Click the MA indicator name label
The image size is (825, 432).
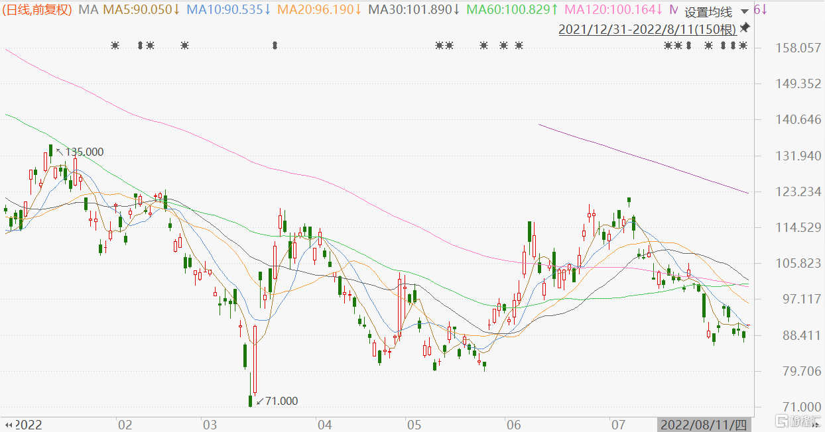pyautogui.click(x=87, y=10)
